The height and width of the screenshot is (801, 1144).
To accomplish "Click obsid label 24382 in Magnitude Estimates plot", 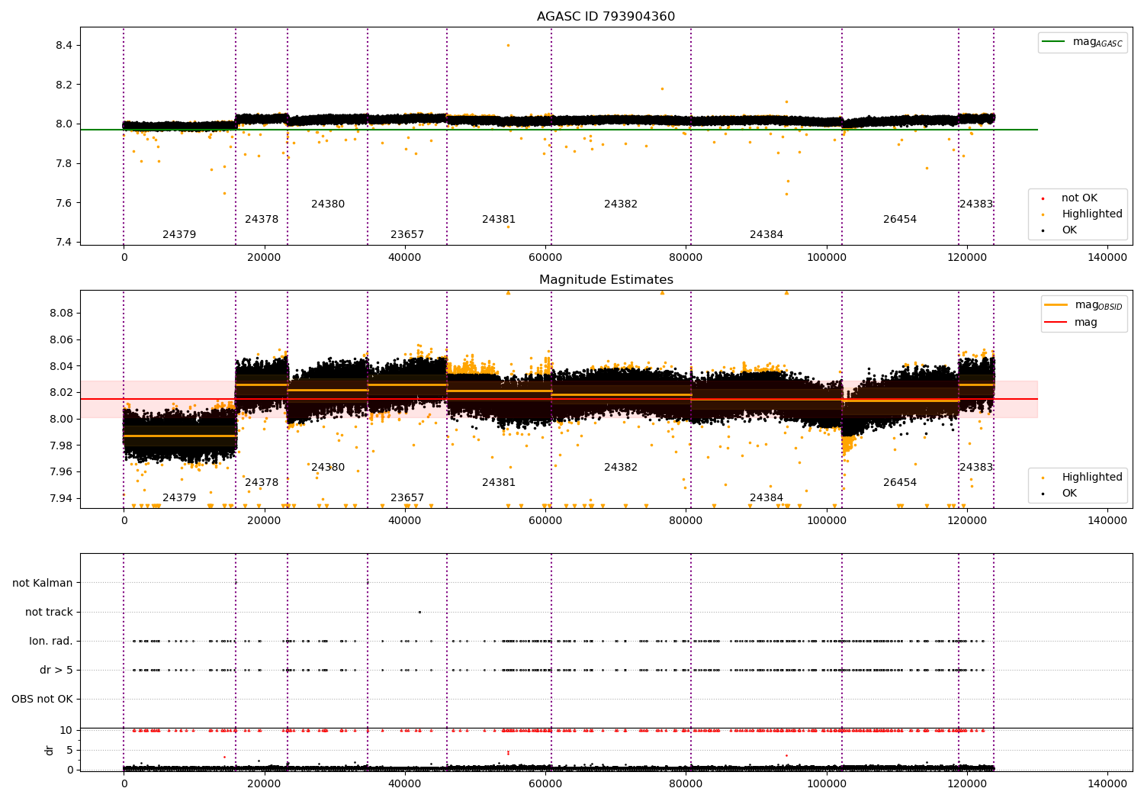I will click(621, 467).
